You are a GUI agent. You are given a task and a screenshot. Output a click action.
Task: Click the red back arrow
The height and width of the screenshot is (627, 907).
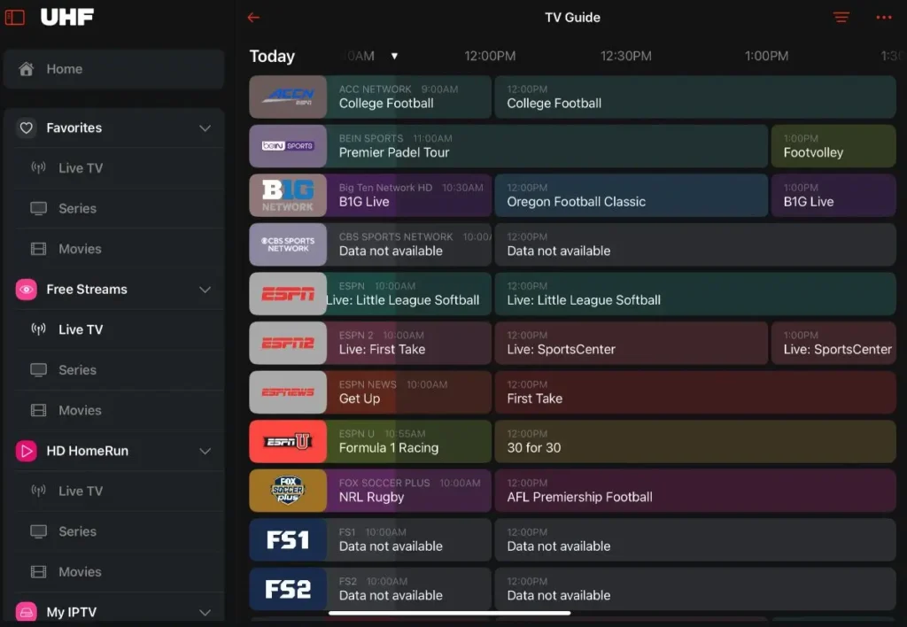coord(254,17)
